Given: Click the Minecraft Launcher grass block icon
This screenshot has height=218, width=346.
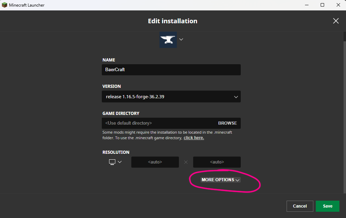Looking at the screenshot, I should tap(5, 5).
